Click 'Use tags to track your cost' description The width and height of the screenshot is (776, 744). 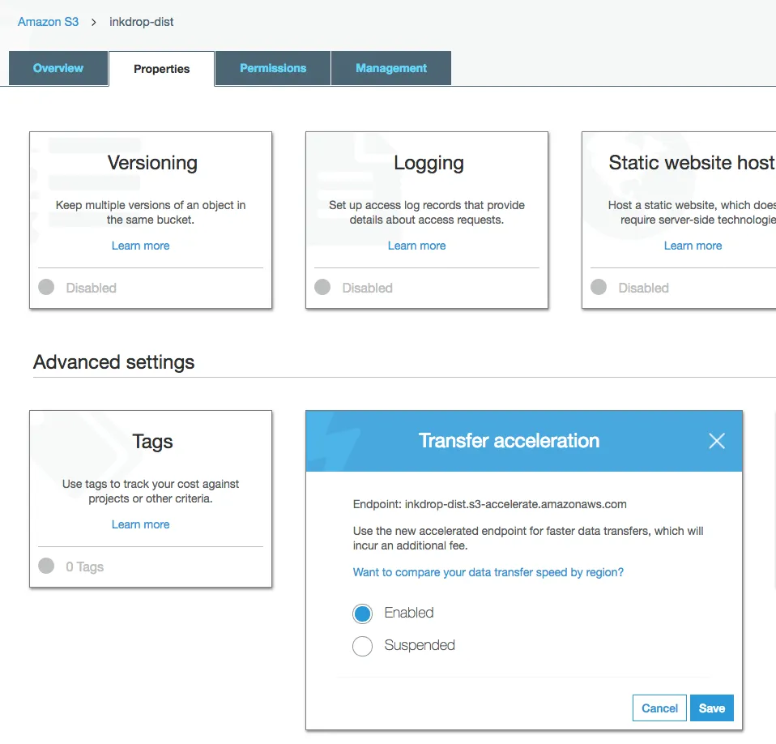click(x=151, y=491)
